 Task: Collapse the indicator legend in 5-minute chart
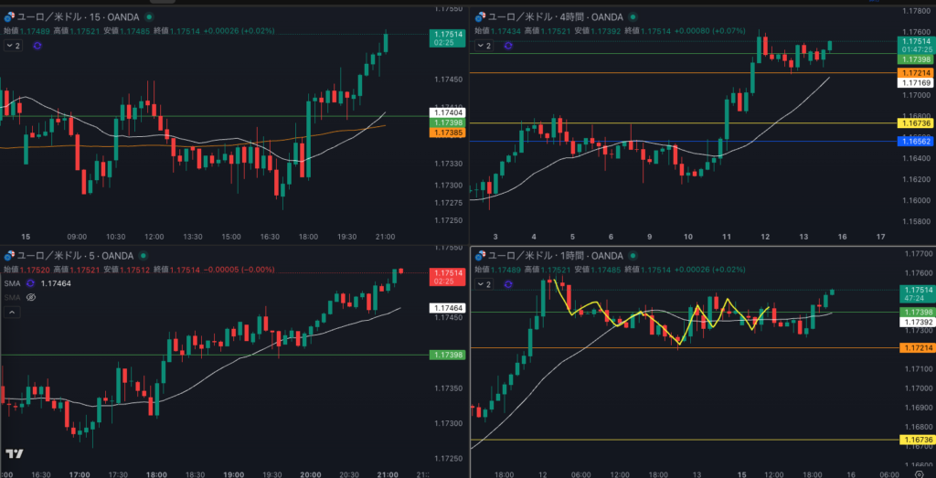[x=12, y=312]
